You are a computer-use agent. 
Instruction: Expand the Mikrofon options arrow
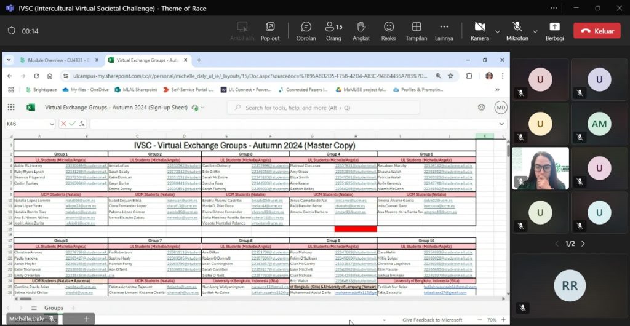[x=535, y=31]
